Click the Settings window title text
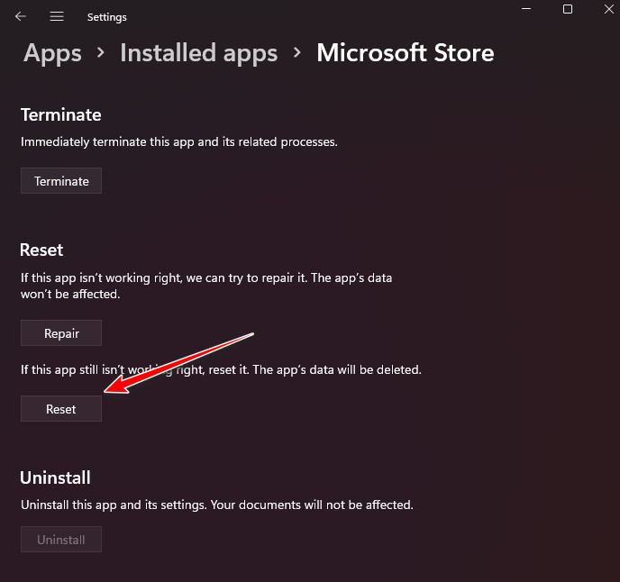620x582 pixels. [107, 17]
